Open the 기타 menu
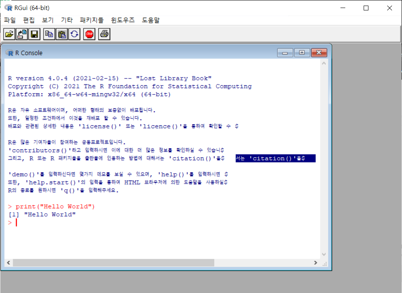This screenshot has height=293, width=402. coord(67,20)
